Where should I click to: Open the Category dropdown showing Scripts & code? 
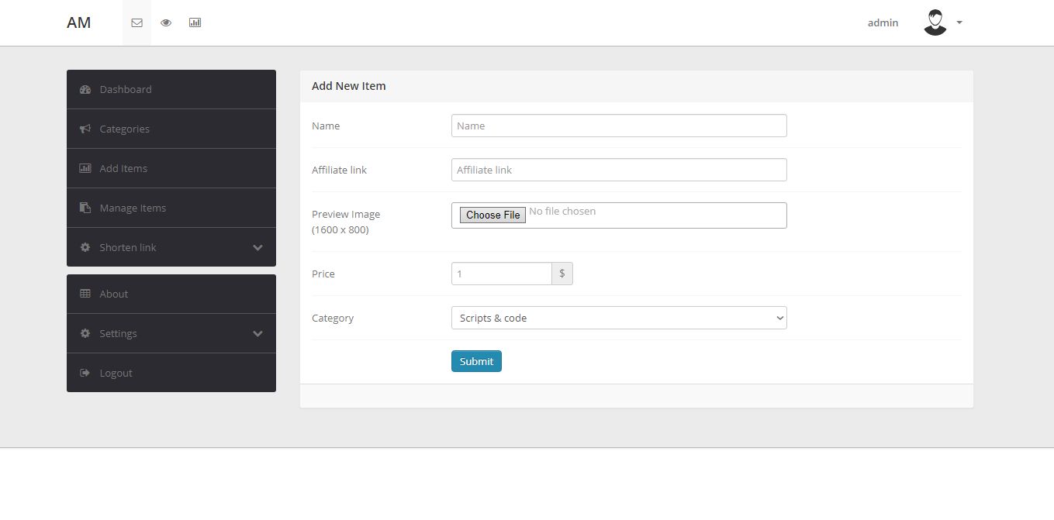(x=619, y=318)
